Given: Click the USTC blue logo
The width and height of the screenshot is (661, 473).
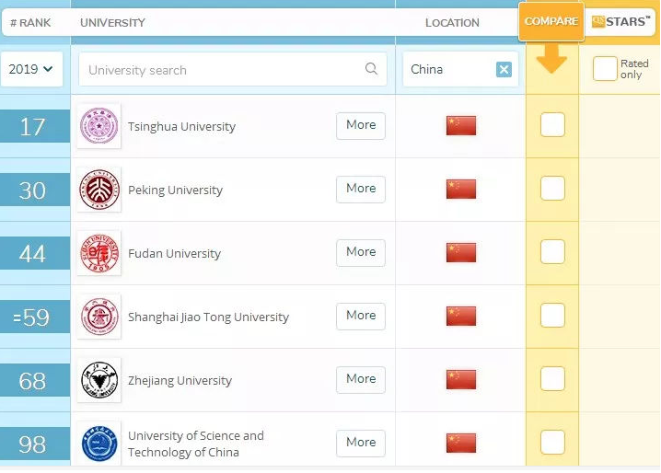Looking at the screenshot, I should point(99,444).
